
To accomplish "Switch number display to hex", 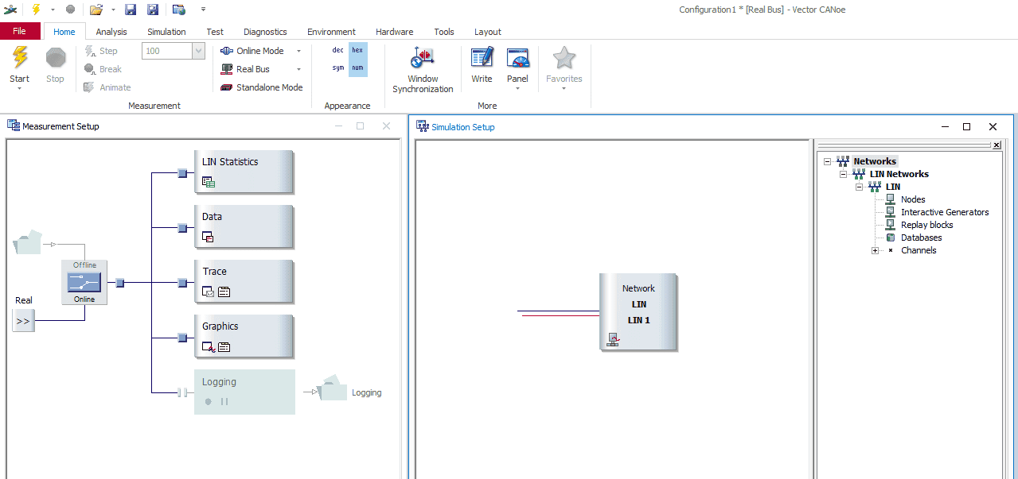I will click(x=357, y=50).
